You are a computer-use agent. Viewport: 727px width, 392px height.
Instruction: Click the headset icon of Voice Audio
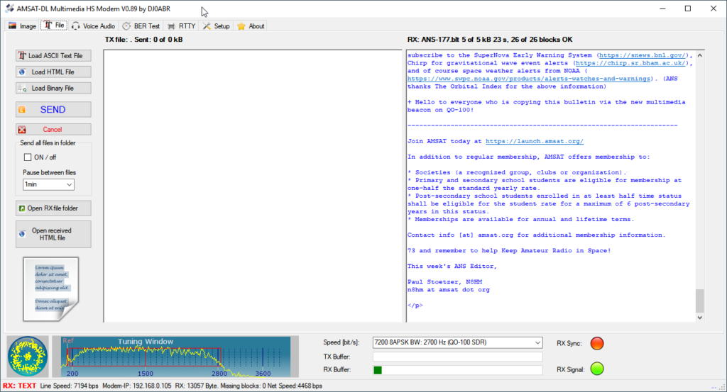pos(75,26)
